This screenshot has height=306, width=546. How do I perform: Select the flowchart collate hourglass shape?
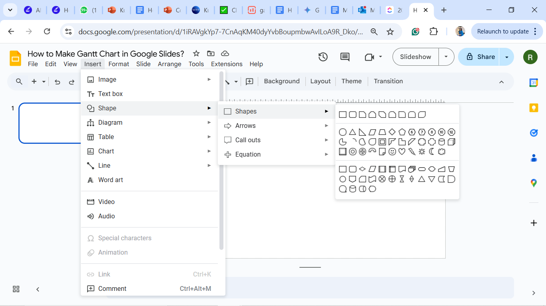[x=402, y=179]
